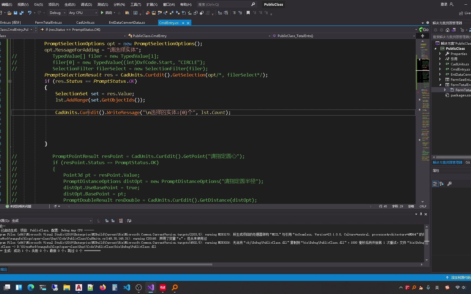Click the Save All toolbar icon
Image resolution: width=471 pixels, height=294 pixels.
22,13
